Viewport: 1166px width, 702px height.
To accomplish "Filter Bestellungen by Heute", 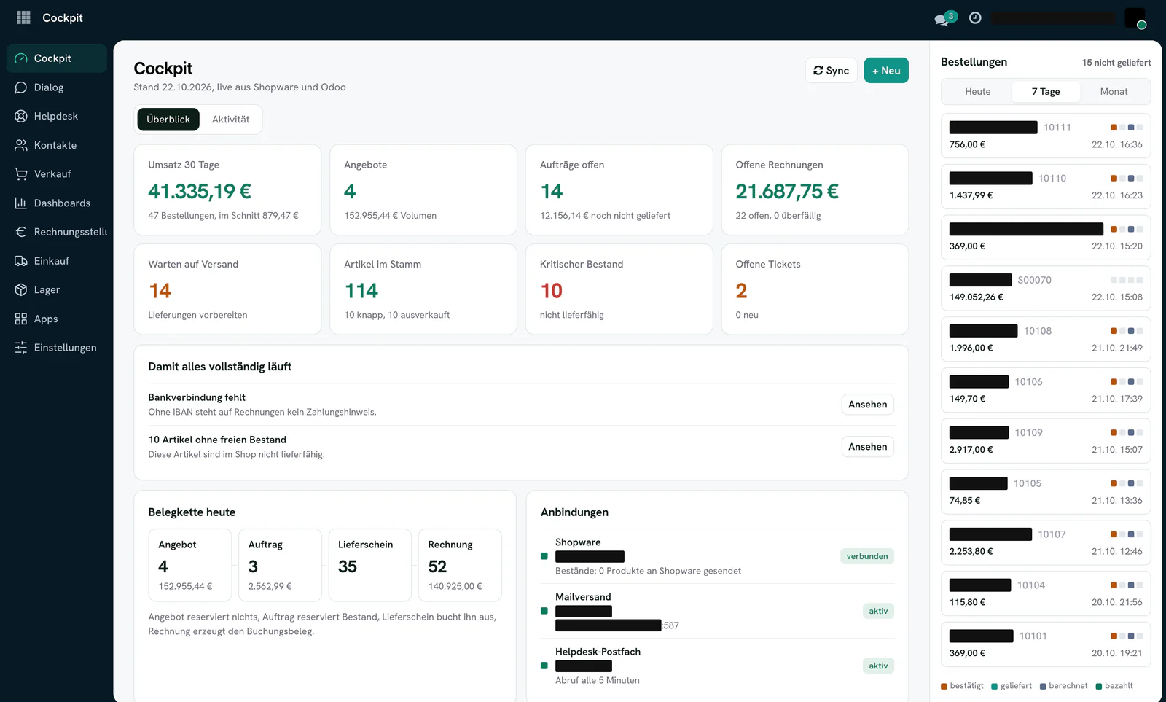I will click(x=977, y=92).
